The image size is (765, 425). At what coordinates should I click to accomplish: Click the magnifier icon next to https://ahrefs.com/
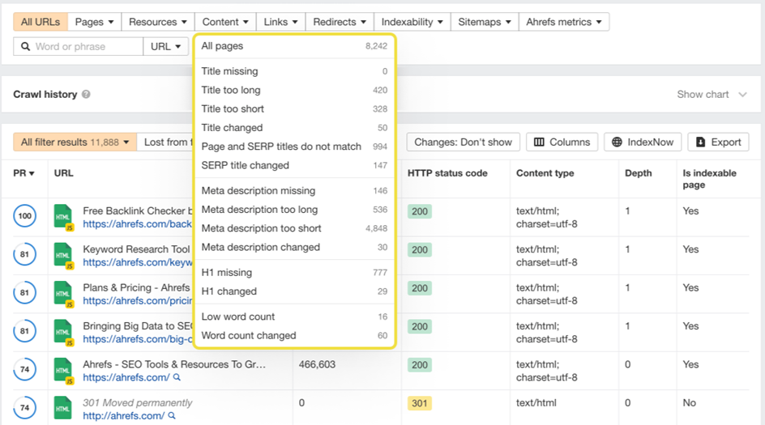(177, 377)
